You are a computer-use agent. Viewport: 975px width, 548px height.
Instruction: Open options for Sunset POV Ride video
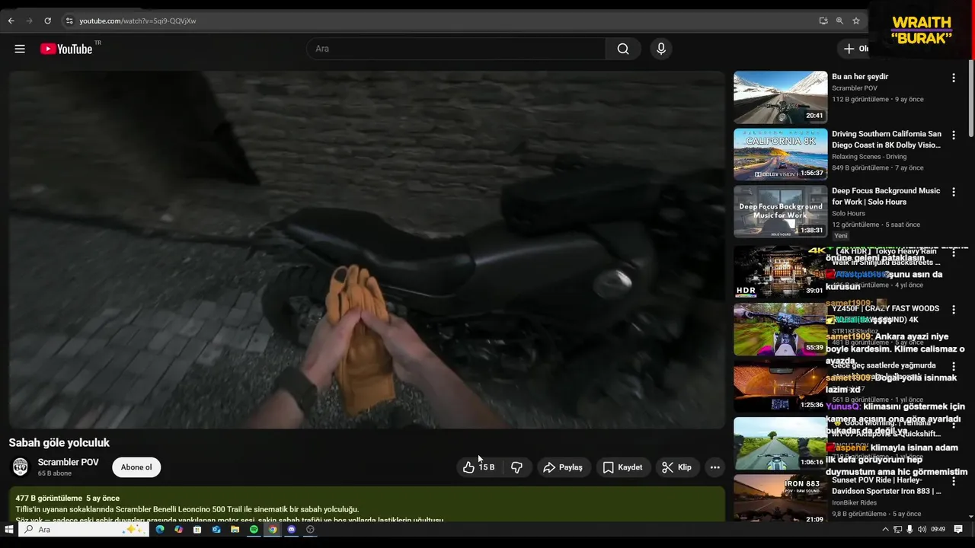[953, 482]
